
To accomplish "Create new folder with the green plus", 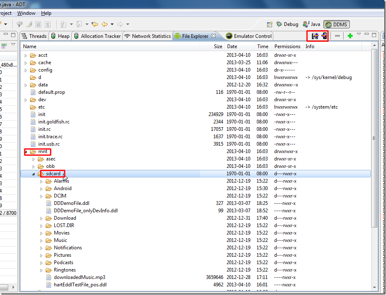I will 350,36.
